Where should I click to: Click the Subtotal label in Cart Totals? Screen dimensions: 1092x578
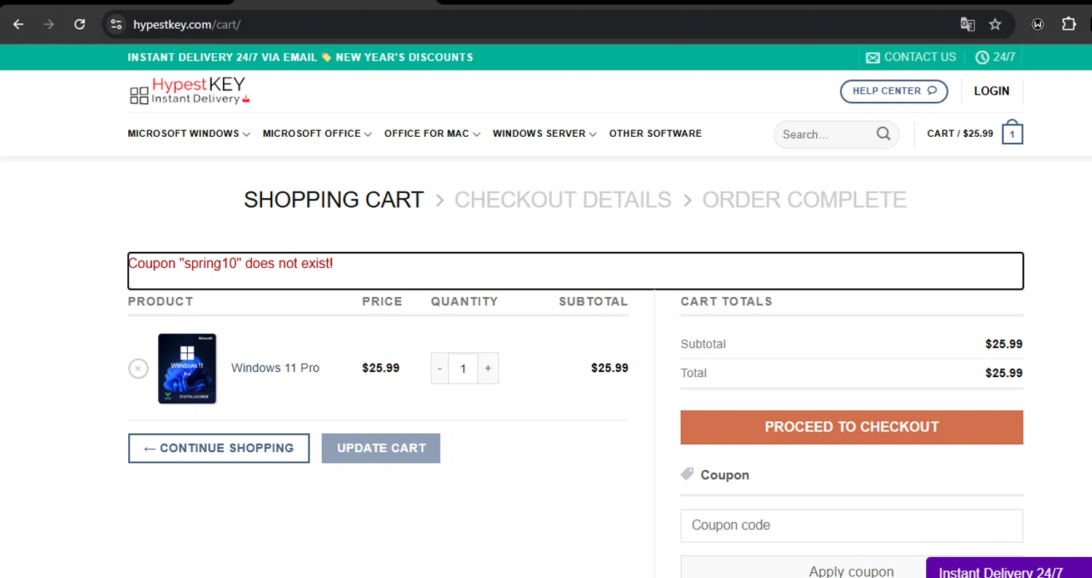(x=703, y=344)
